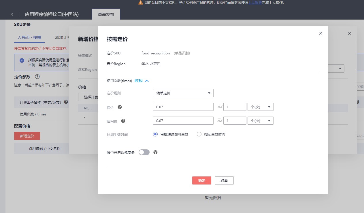364x213 pixels.
Task: Click 新增定价 button
Action: click(x=27, y=136)
